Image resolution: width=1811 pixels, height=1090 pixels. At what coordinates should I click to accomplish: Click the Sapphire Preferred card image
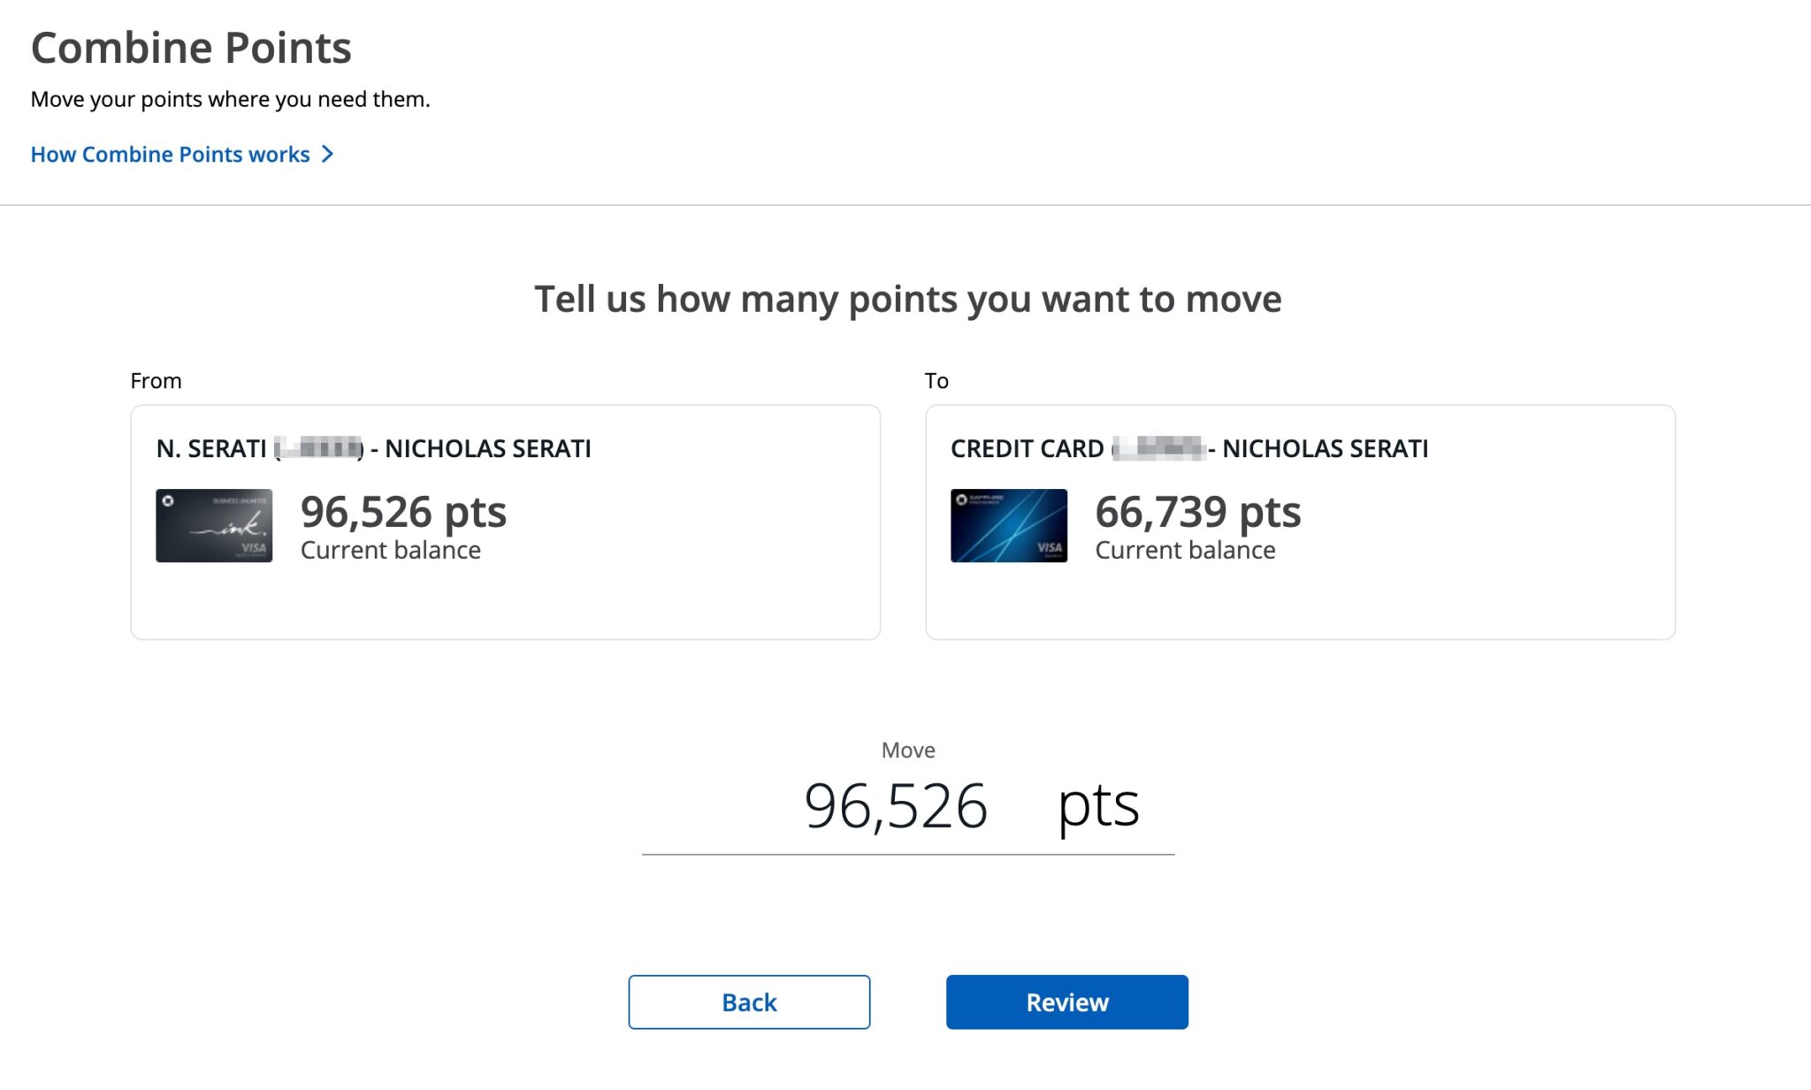[1008, 525]
